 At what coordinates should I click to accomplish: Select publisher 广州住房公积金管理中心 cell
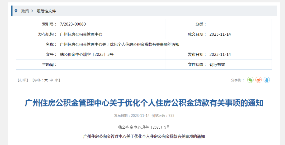click(81, 34)
